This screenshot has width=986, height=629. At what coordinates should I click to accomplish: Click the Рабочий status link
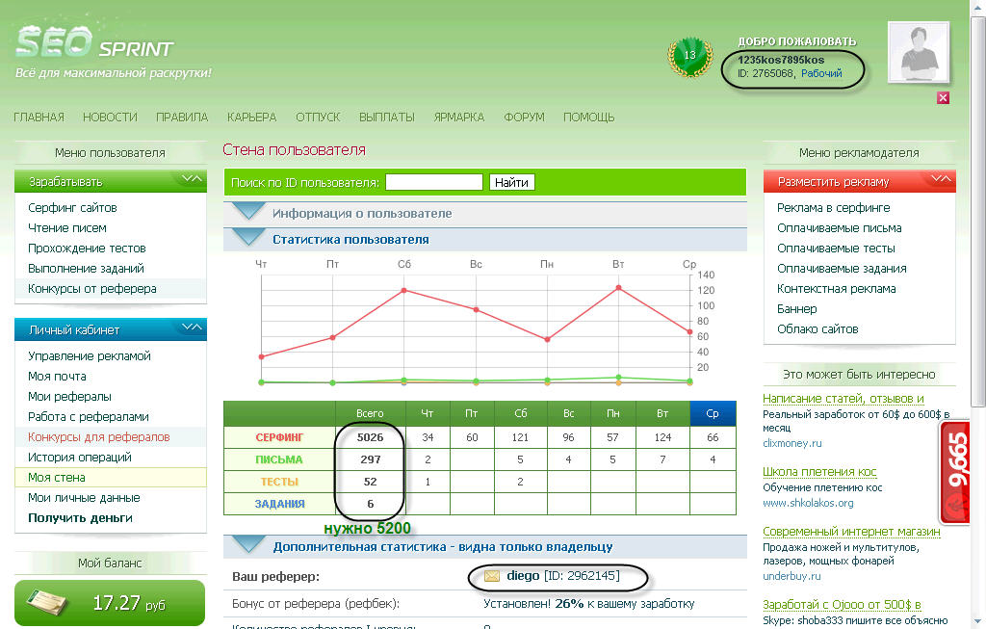pyautogui.click(x=821, y=73)
